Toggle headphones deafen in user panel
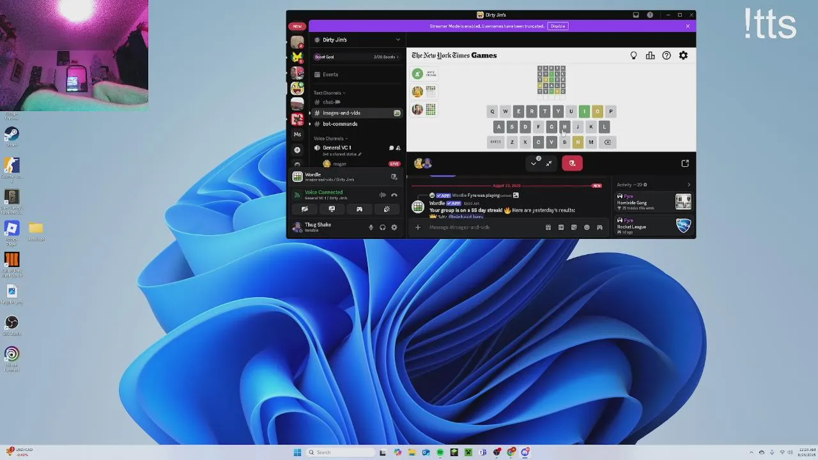Screen dimensions: 818x460 tap(382, 227)
